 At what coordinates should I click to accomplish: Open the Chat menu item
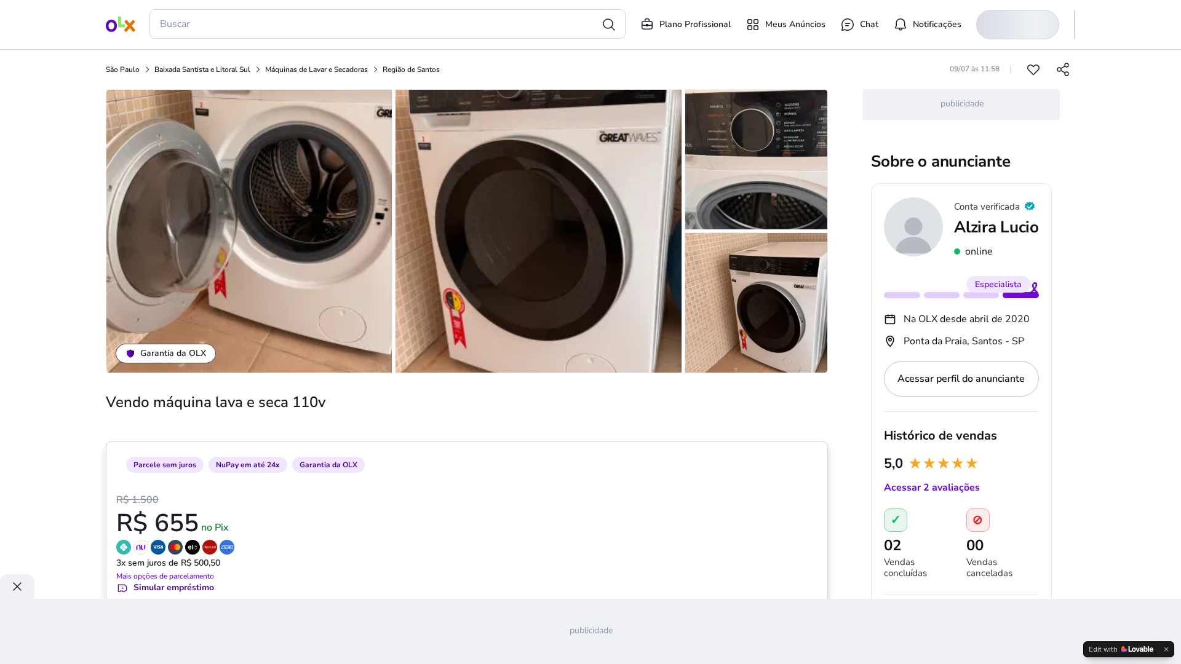[x=859, y=25]
